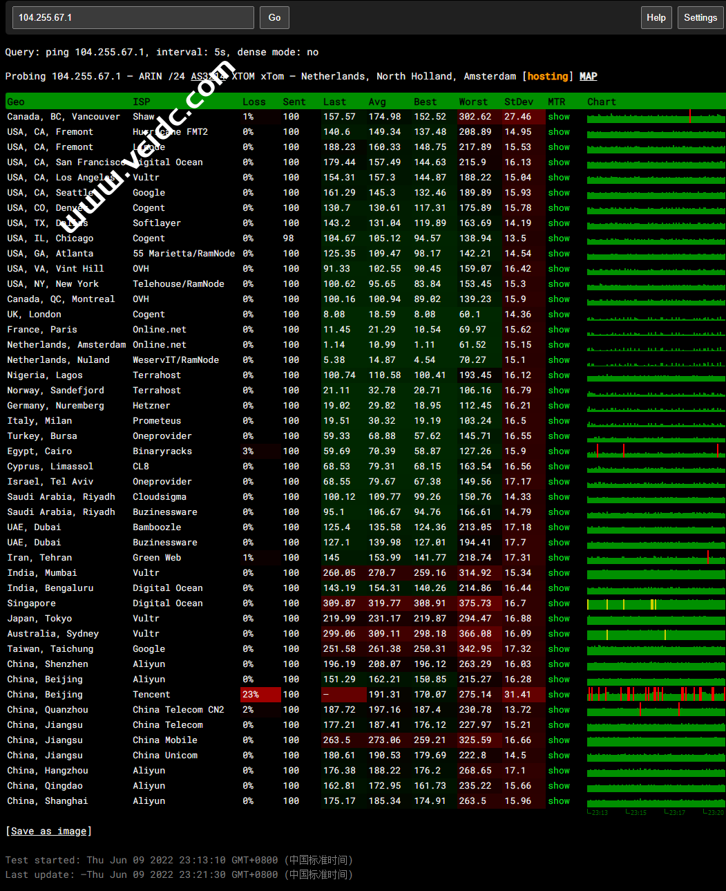The height and width of the screenshot is (891, 726).
Task: Show MTR for UK, London
Action: tap(559, 315)
